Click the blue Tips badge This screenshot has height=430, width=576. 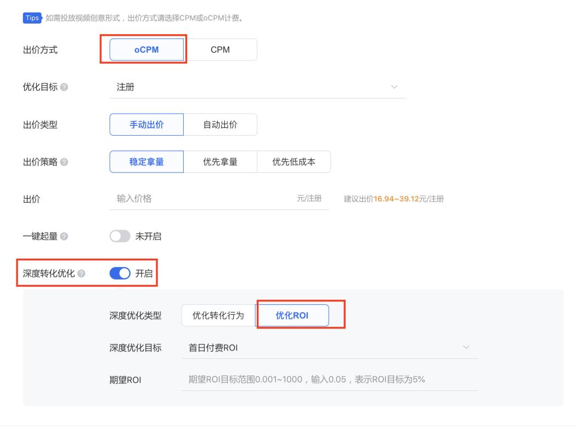pyautogui.click(x=32, y=18)
